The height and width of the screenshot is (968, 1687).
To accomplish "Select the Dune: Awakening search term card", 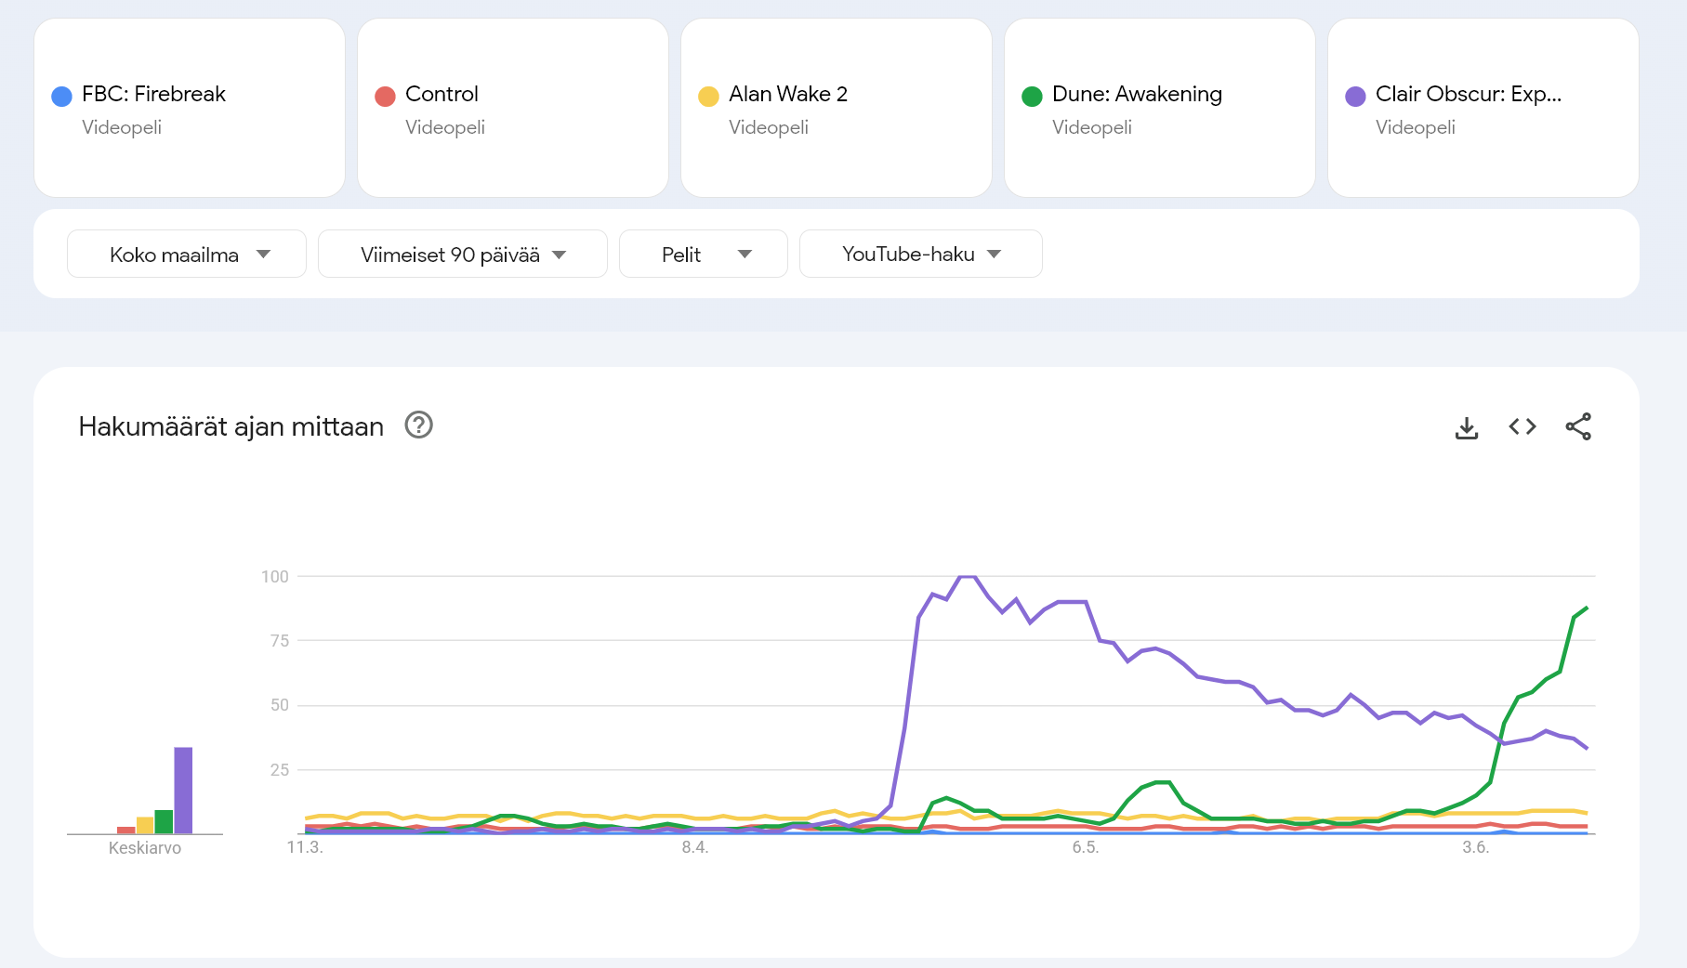I will point(1160,108).
